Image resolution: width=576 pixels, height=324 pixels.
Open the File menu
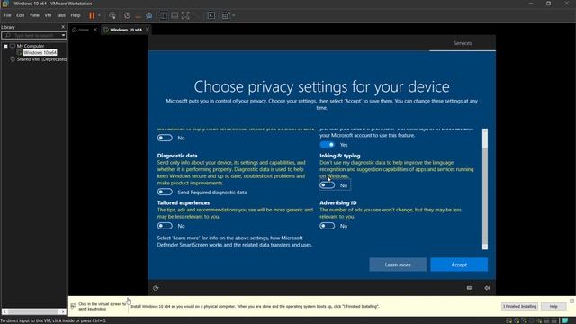click(7, 15)
